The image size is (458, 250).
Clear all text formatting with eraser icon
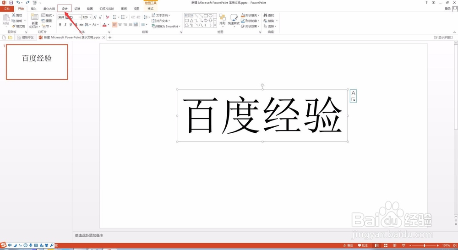click(x=107, y=17)
